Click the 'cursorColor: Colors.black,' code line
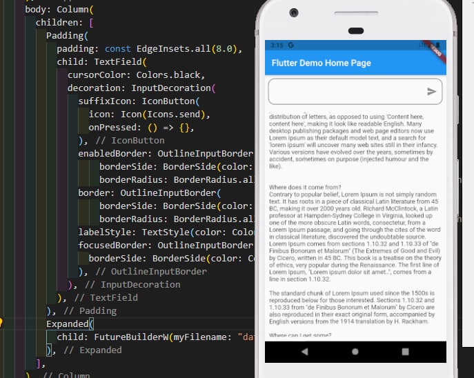Screen dimensions: 474x378 click(x=136, y=75)
